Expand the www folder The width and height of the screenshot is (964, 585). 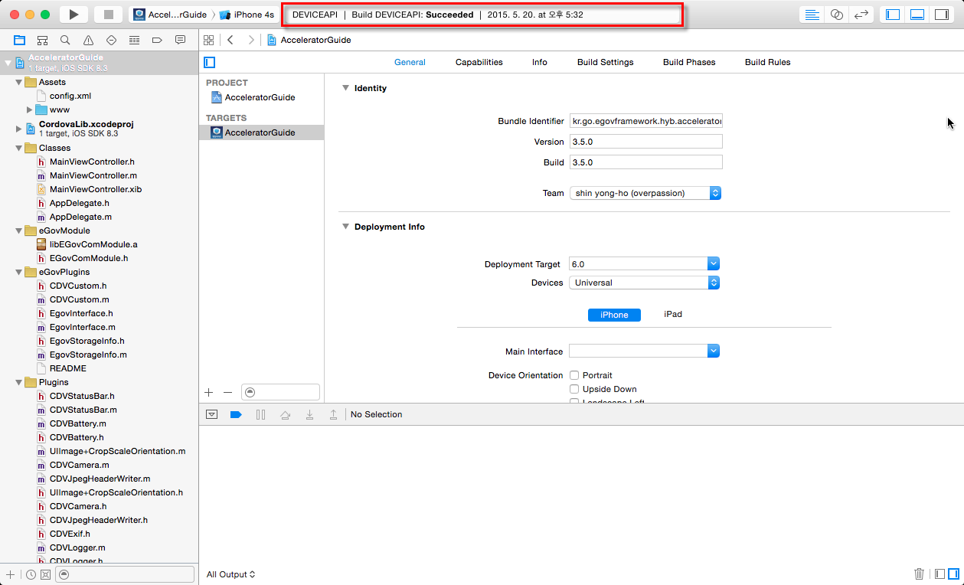click(30, 109)
